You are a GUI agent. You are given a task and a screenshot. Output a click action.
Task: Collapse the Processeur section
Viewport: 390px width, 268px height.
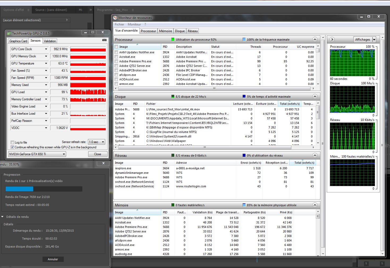click(315, 40)
